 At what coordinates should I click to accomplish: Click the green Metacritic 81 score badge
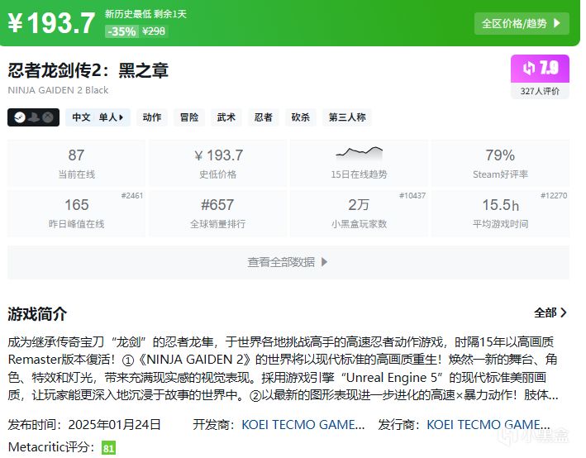109,448
